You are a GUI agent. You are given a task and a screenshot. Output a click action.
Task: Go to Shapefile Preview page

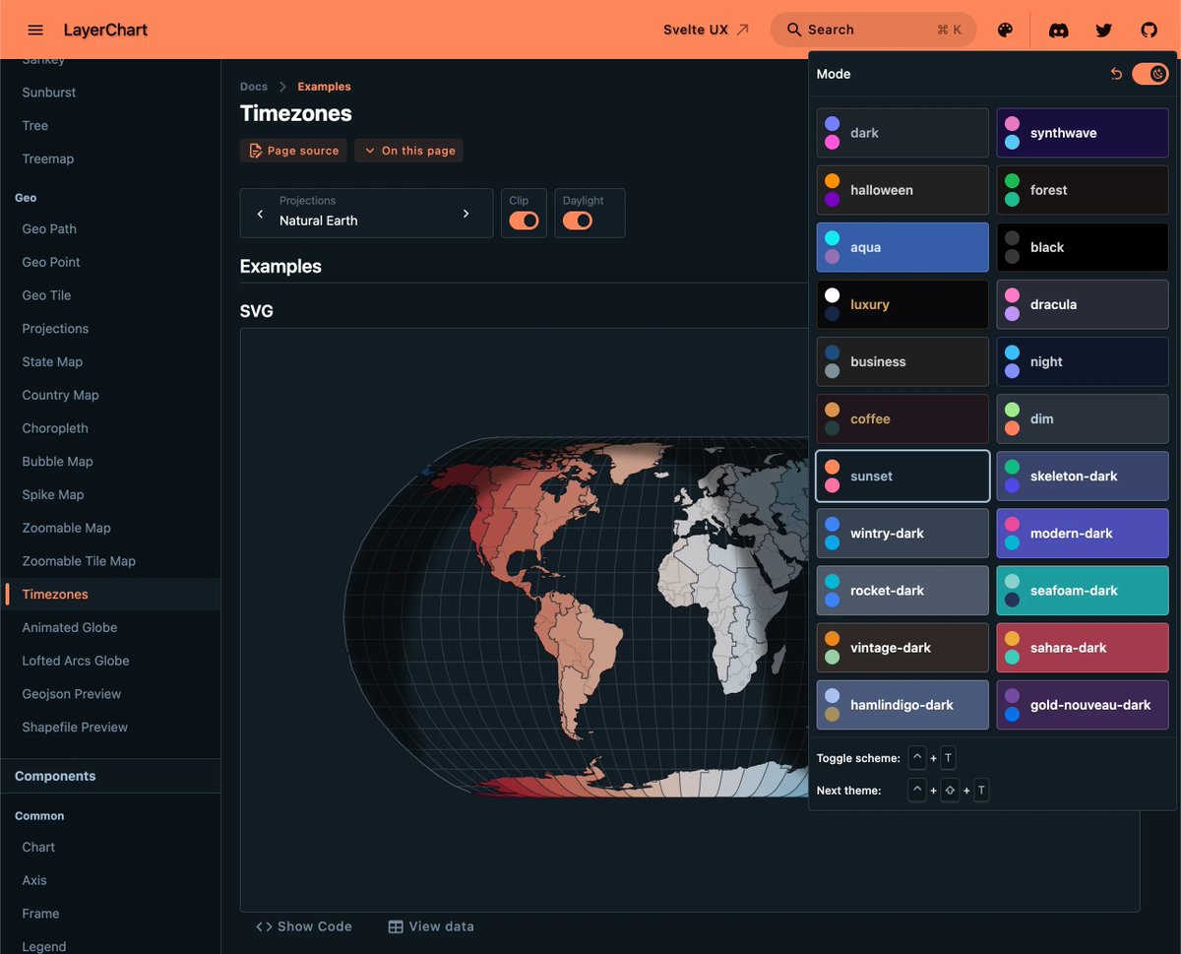(x=75, y=727)
